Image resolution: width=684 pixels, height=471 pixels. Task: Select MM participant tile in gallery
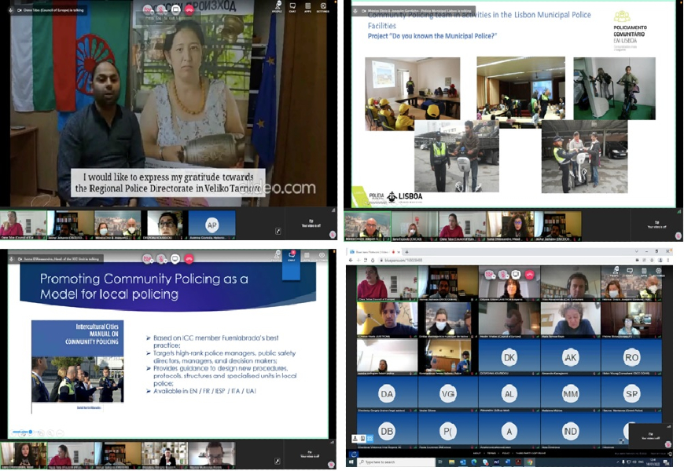coord(570,394)
